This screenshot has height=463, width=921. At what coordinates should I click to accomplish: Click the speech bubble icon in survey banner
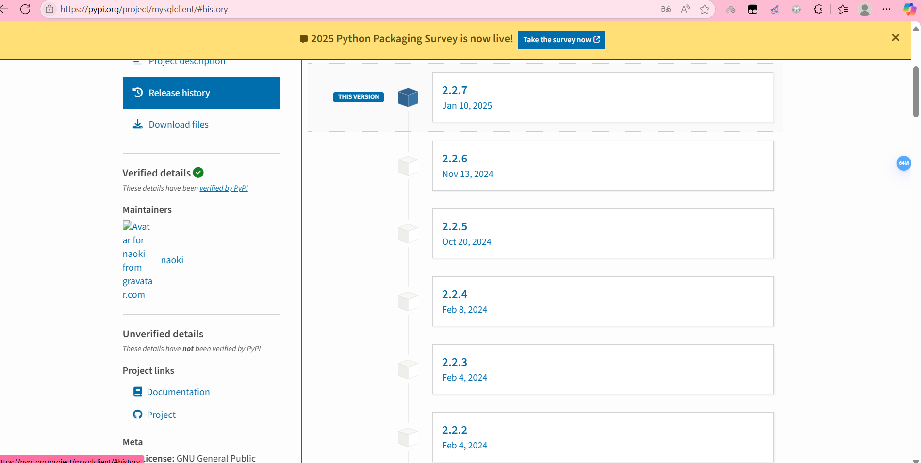click(x=304, y=39)
